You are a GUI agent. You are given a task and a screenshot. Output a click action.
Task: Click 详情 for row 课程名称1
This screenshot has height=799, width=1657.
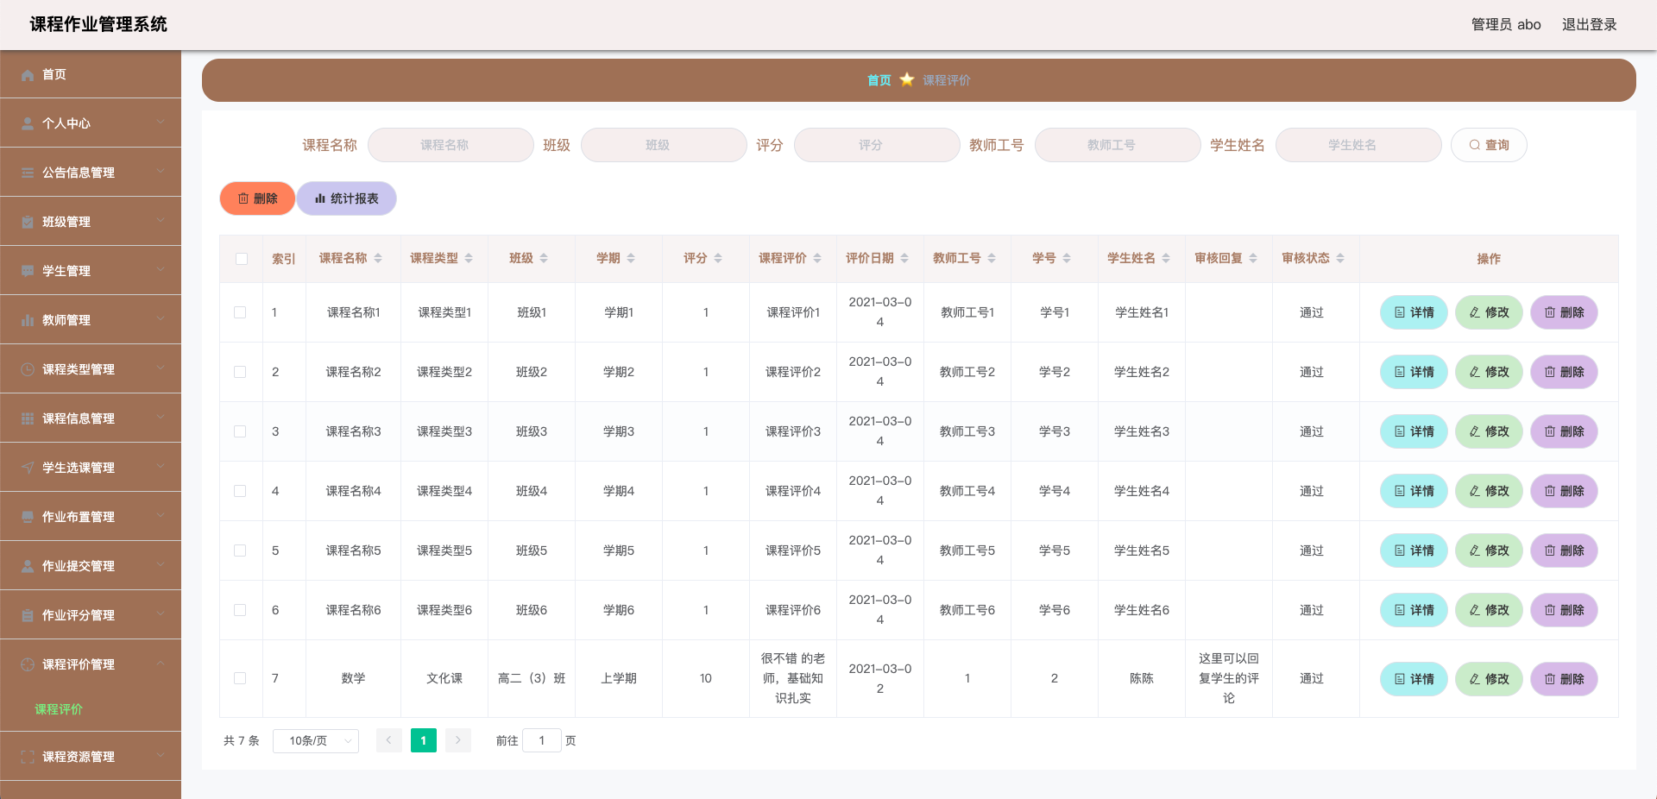point(1414,312)
